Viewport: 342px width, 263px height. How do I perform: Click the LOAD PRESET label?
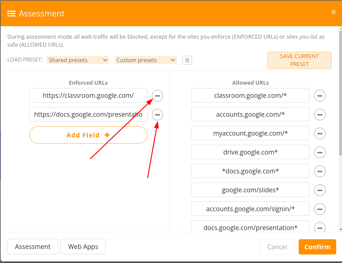[x=25, y=60]
